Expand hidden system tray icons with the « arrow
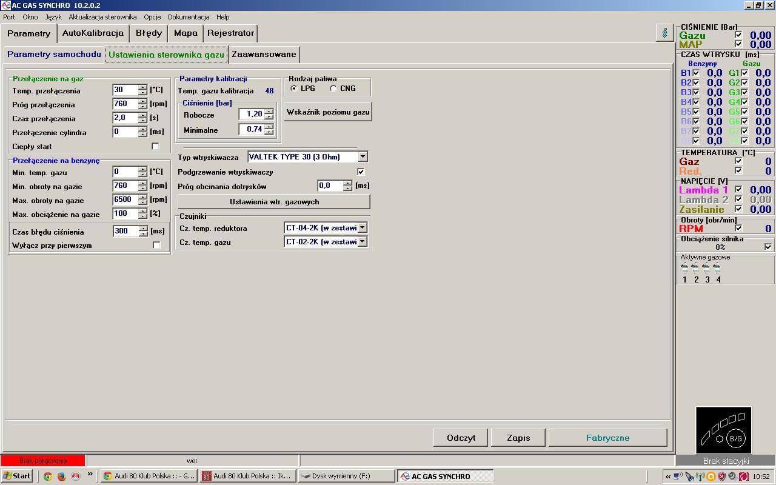The image size is (776, 485). click(x=668, y=477)
